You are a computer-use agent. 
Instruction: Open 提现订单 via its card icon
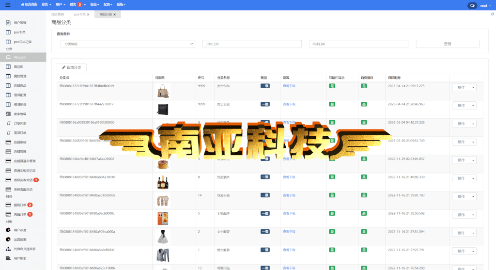tap(8, 205)
